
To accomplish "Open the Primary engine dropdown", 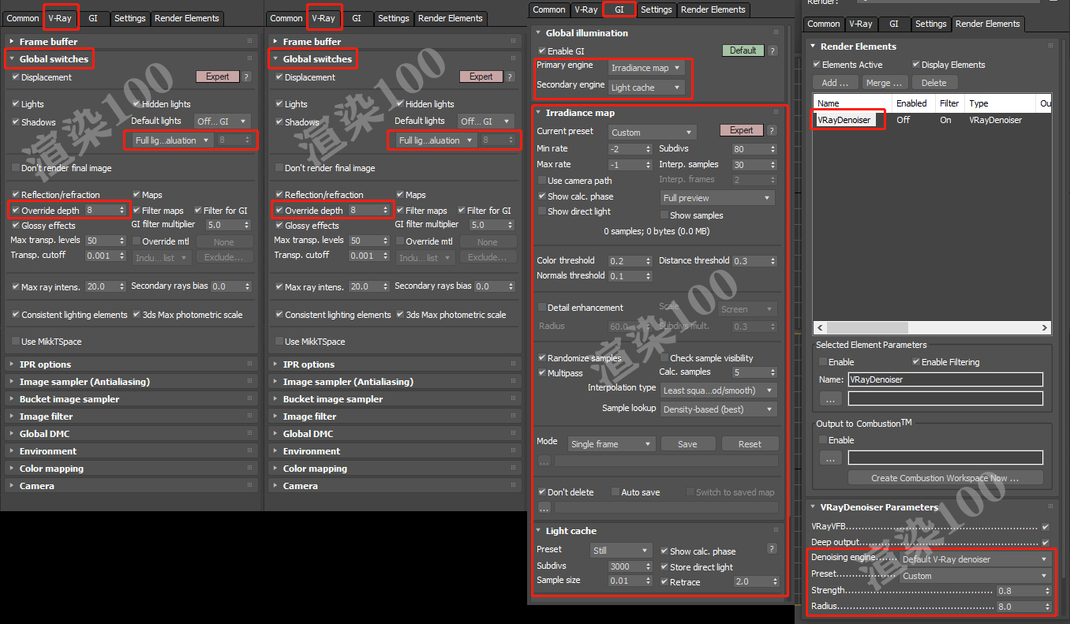I will coord(645,68).
